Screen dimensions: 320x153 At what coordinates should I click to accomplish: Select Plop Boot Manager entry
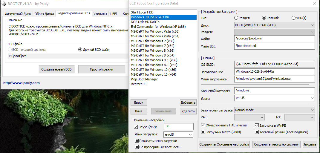(144, 79)
